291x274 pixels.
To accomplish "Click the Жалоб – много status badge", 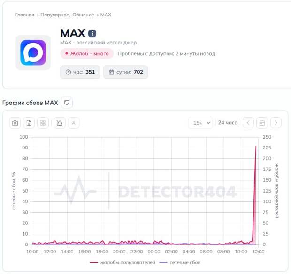I will point(87,53).
